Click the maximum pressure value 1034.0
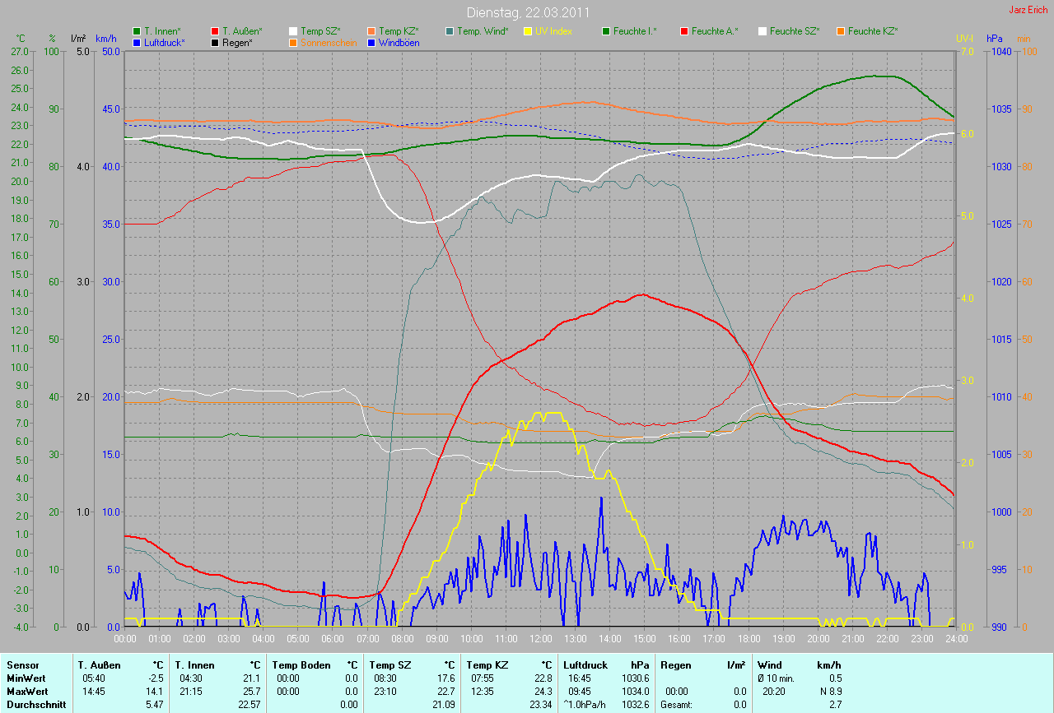The width and height of the screenshot is (1054, 713). pos(635,691)
